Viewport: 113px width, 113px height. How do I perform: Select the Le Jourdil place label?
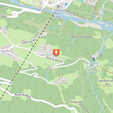click(76, 102)
